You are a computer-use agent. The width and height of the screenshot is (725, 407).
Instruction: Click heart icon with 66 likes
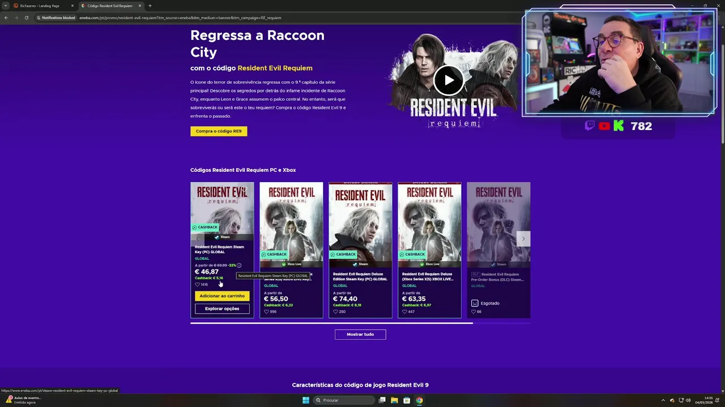pyautogui.click(x=474, y=311)
